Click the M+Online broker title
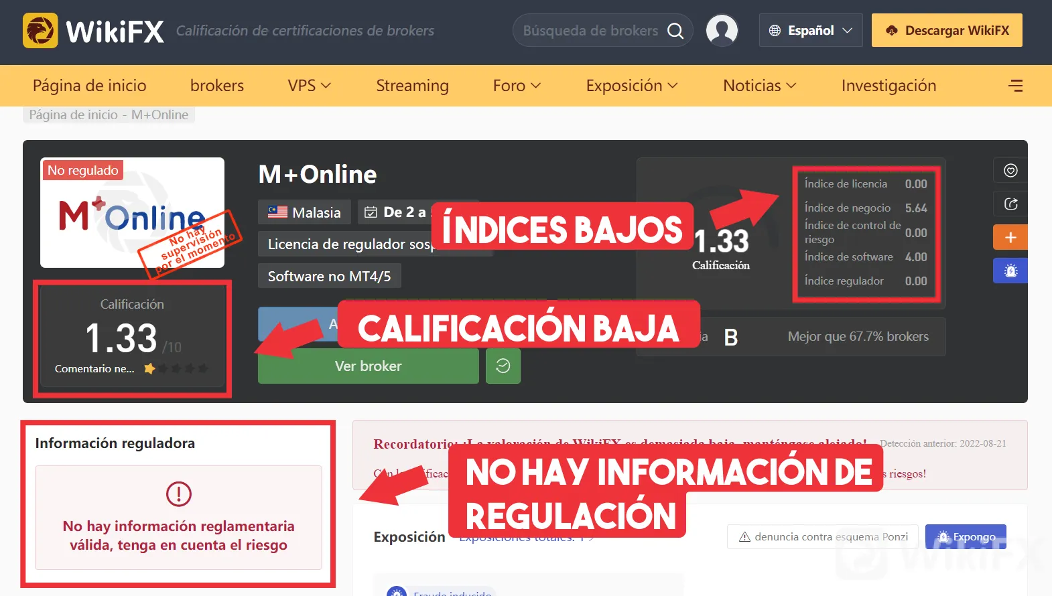 (318, 175)
